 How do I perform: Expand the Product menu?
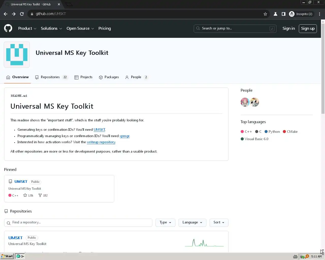(x=27, y=28)
